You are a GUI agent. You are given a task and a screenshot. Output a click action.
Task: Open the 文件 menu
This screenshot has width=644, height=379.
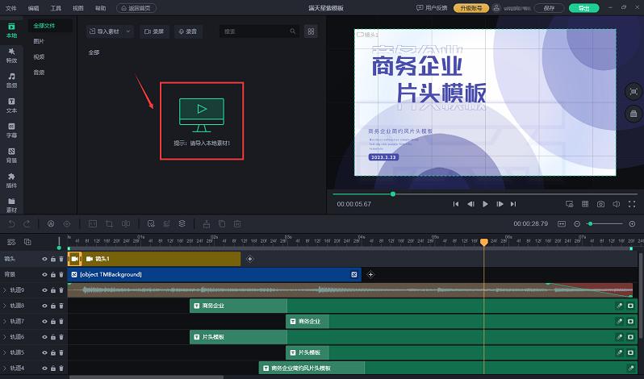[11, 8]
